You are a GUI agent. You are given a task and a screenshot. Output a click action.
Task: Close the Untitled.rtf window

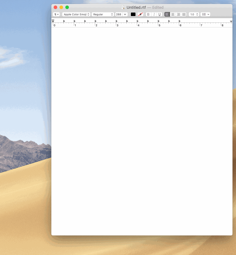click(55, 7)
